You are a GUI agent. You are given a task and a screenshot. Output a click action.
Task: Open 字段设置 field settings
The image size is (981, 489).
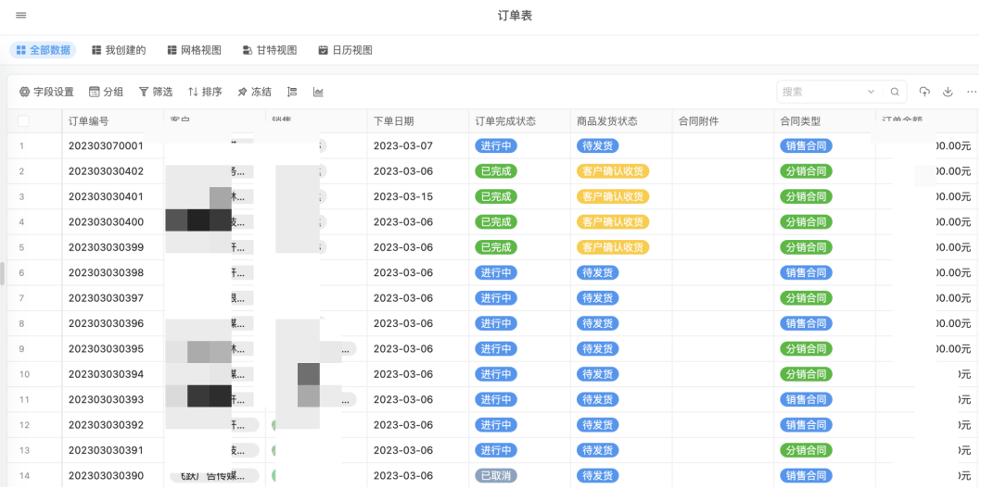tap(46, 92)
